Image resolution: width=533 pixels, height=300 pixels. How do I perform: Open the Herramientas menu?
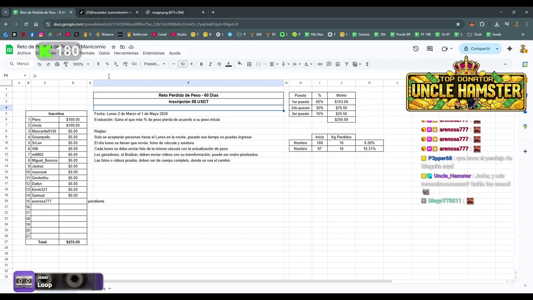coord(126,53)
